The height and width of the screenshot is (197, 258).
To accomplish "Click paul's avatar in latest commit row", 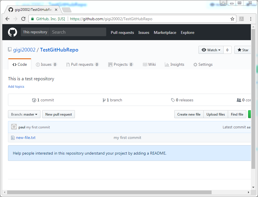I will [x=14, y=127].
